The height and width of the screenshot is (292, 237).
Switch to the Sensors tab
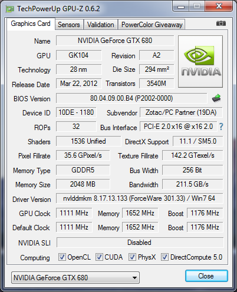69,25
